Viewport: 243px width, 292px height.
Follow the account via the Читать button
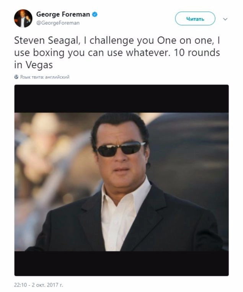point(195,19)
